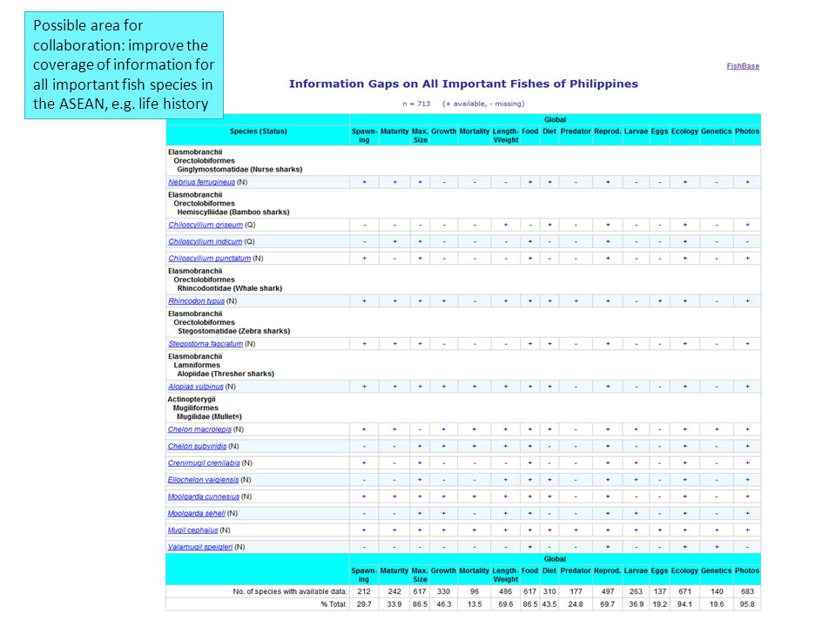Click 'Alopiidae (Thresher sharks)' family heading
This screenshot has height=627, width=836.
point(226,374)
